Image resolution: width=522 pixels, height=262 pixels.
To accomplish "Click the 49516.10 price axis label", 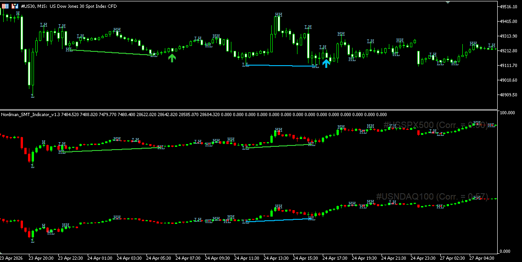I will tap(508, 7).
